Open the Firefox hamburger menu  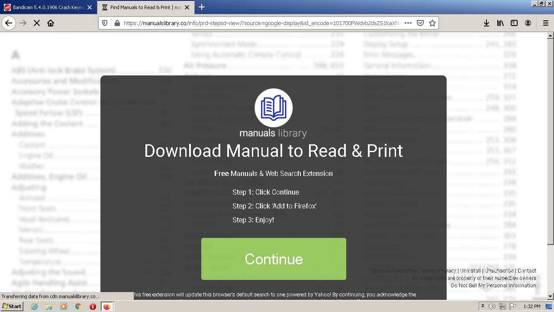coord(545,23)
